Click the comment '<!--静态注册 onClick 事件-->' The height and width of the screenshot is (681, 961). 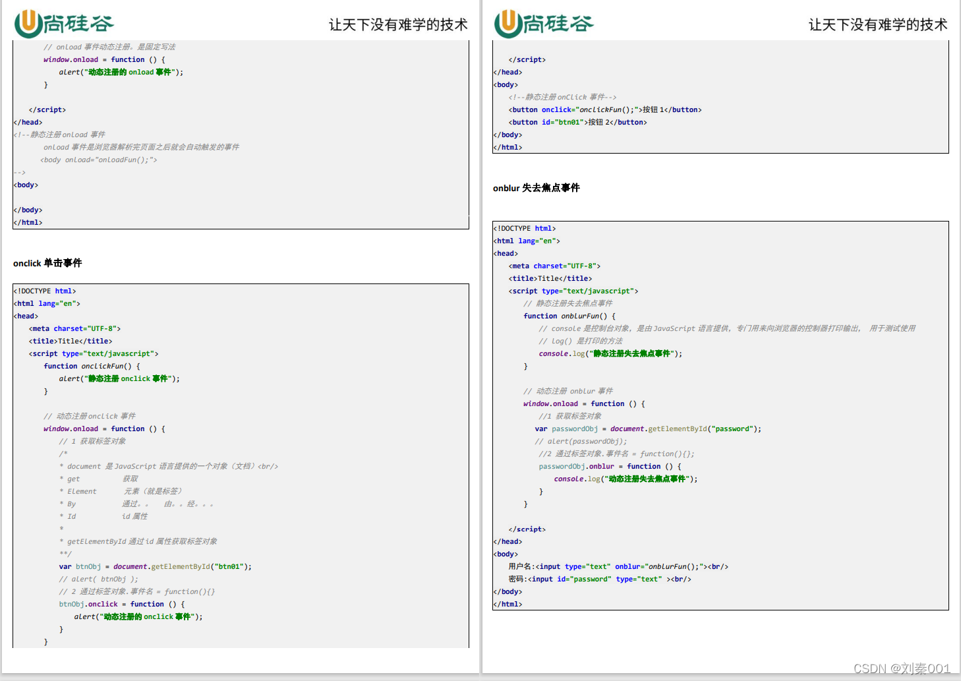tap(562, 97)
